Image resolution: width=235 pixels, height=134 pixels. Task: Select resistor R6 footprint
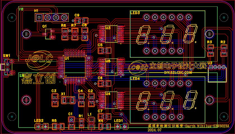tap(65, 34)
